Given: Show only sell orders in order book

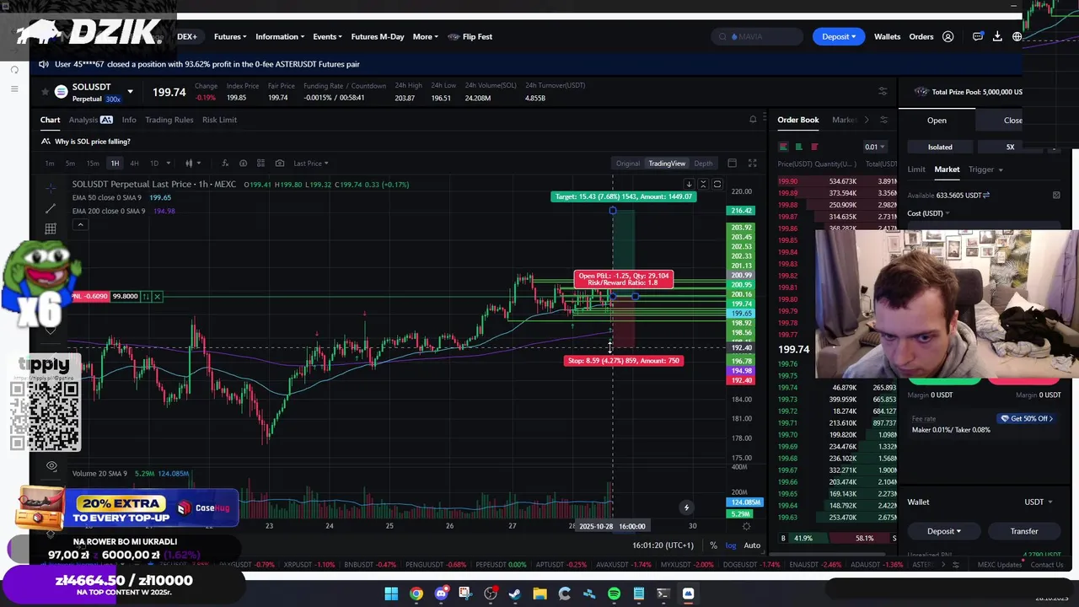Looking at the screenshot, I should coord(814,147).
